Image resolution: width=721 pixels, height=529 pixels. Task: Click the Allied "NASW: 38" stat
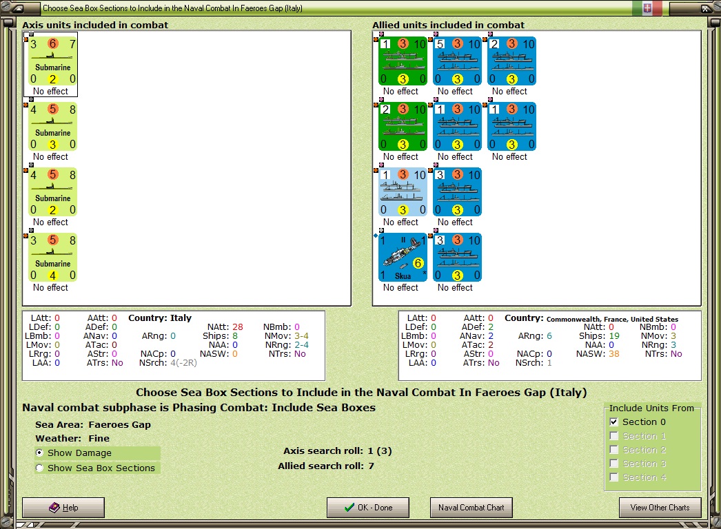(598, 354)
